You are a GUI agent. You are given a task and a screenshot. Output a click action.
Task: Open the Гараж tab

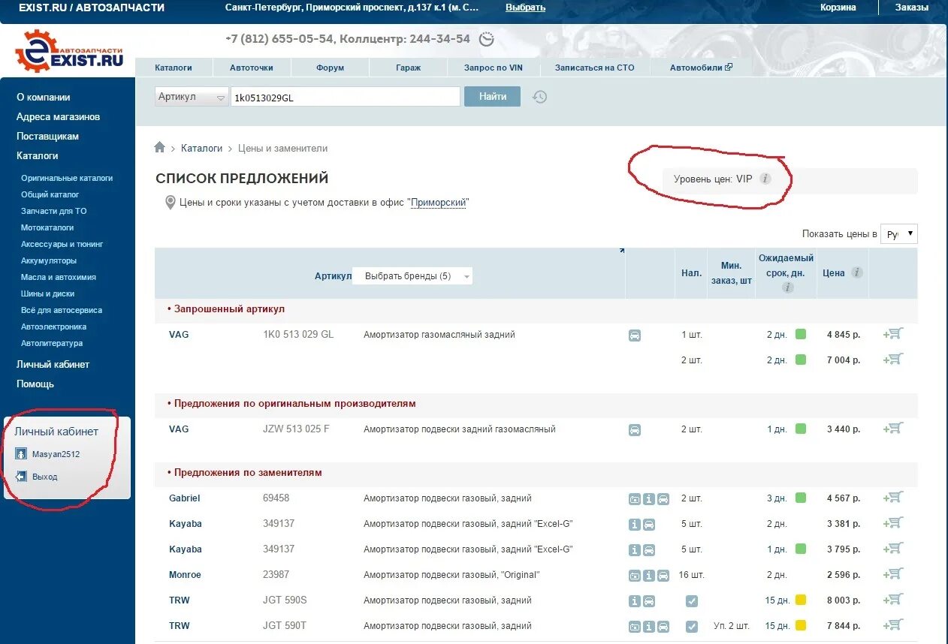point(409,68)
